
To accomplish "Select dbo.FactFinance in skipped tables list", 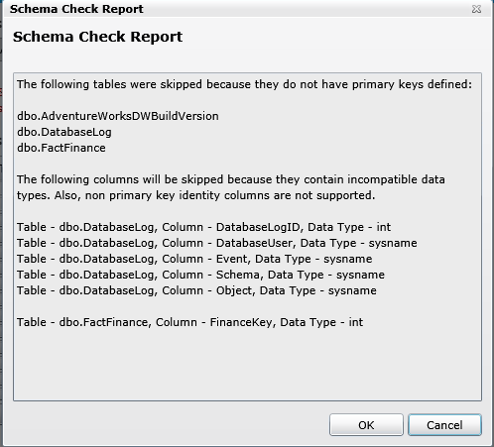I will tap(62, 148).
